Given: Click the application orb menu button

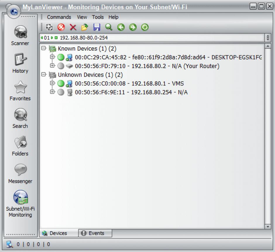Looking at the screenshot, I should (14, 12).
